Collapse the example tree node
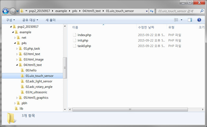This screenshot has height=127, width=207. (13, 32)
